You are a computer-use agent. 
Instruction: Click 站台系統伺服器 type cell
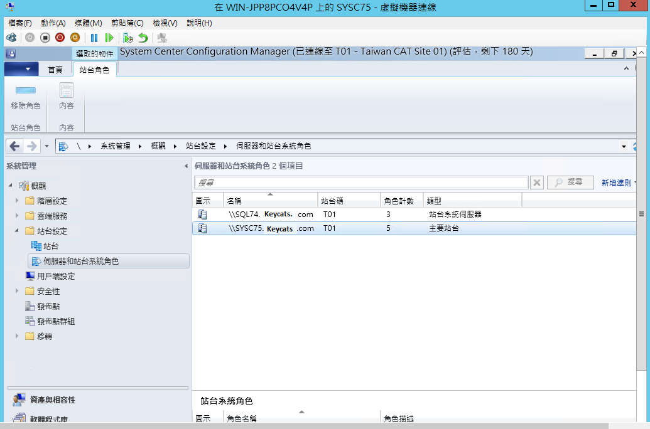tap(455, 214)
